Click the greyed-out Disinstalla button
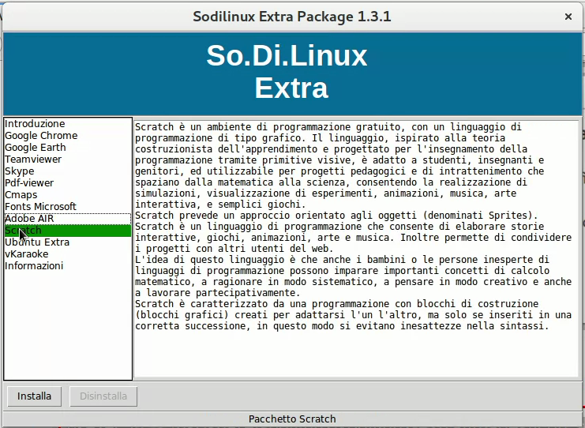The height and width of the screenshot is (428, 585). [103, 396]
